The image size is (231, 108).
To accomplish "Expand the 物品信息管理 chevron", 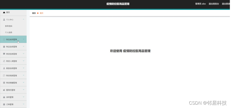I will pos(24,47).
